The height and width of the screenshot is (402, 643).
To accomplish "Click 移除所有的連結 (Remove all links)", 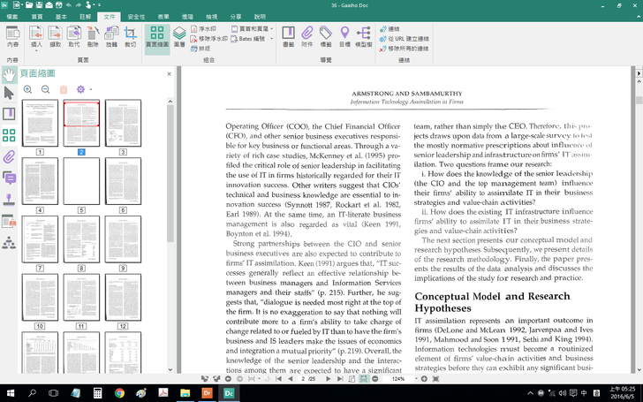I will point(408,49).
